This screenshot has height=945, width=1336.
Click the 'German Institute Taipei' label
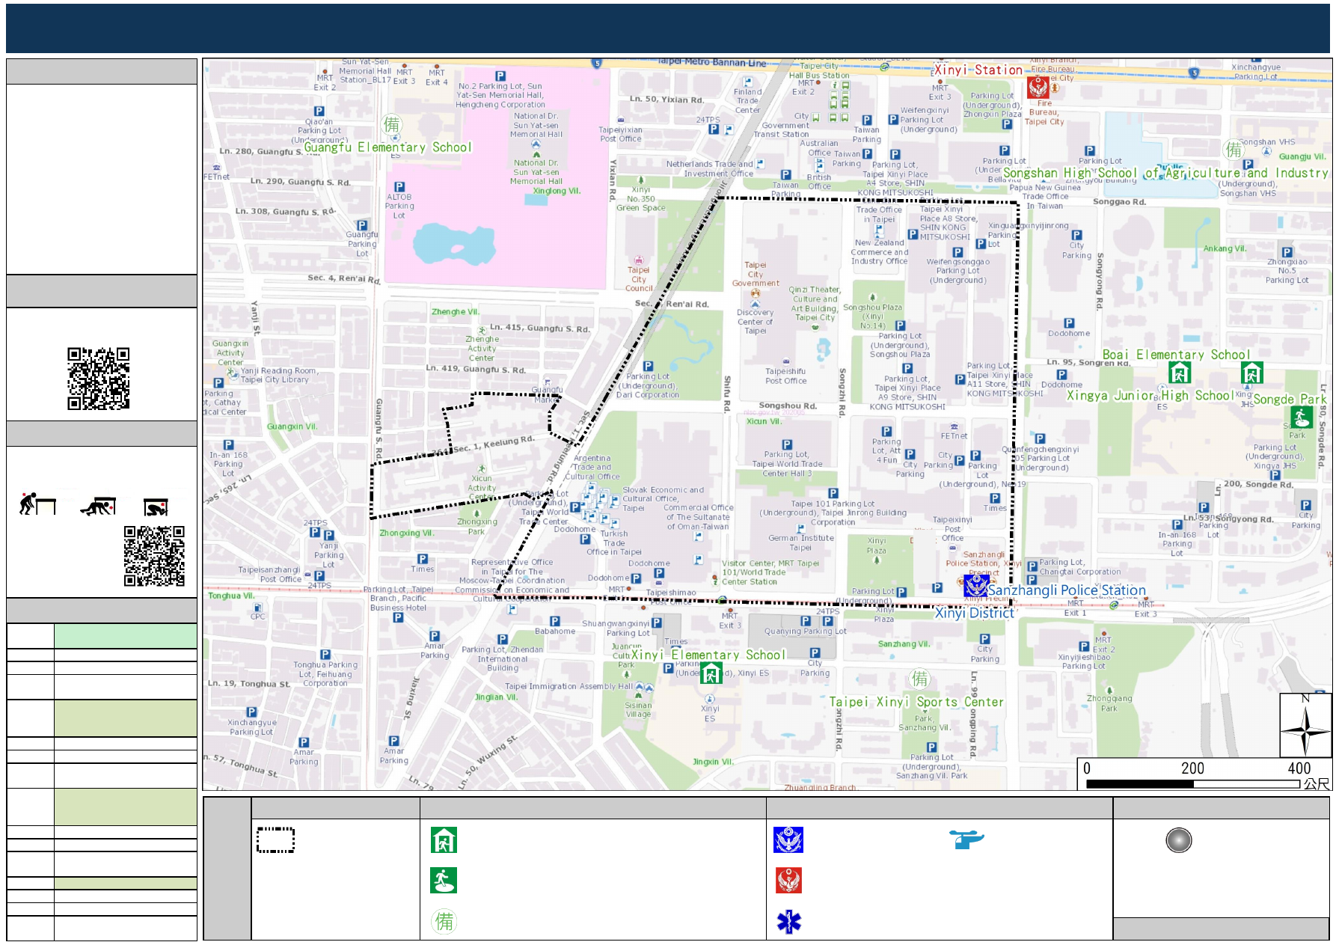click(x=800, y=542)
